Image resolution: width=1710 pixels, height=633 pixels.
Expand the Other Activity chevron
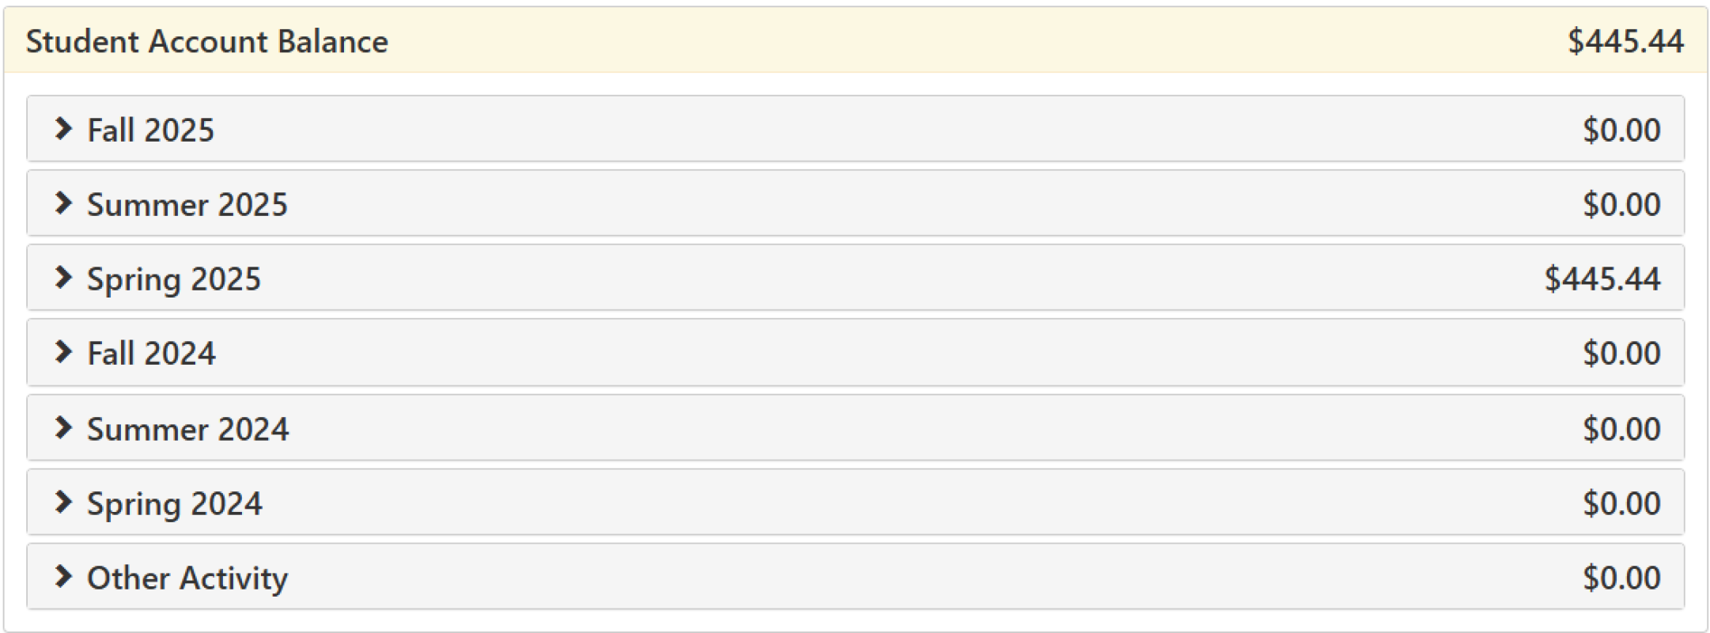[x=63, y=577]
